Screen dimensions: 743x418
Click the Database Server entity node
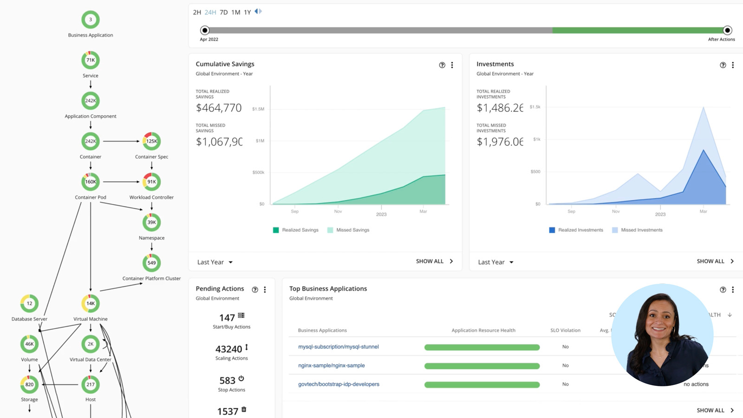(29, 303)
